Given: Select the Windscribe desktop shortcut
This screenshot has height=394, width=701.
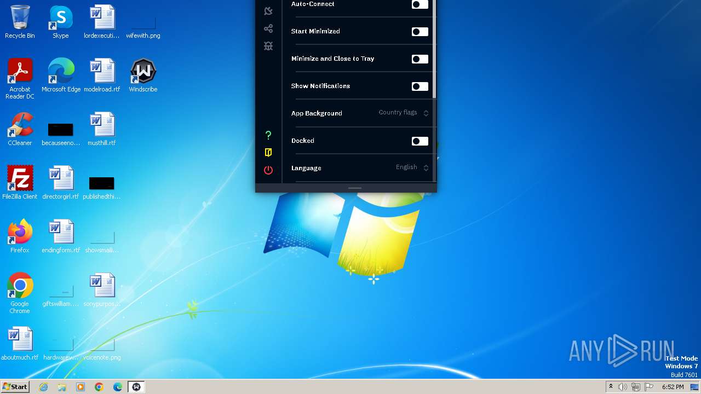Looking at the screenshot, I should coord(143,76).
